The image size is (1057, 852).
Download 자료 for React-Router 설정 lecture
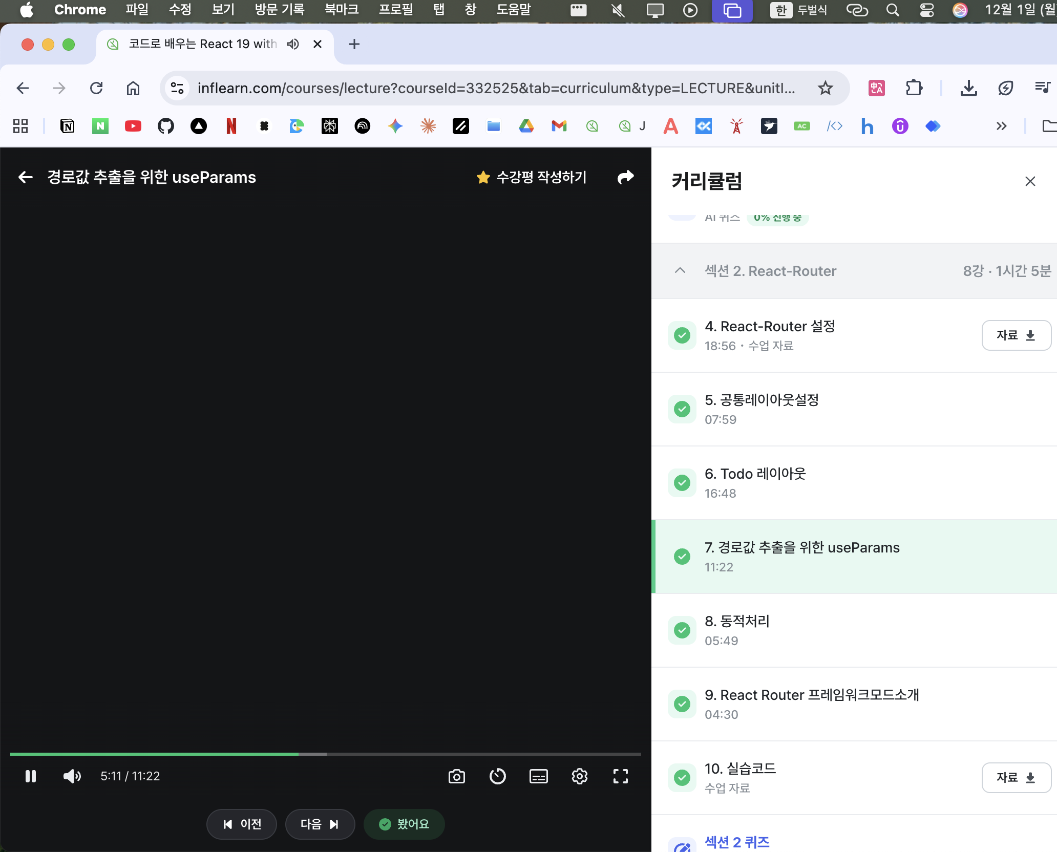[x=1016, y=335]
